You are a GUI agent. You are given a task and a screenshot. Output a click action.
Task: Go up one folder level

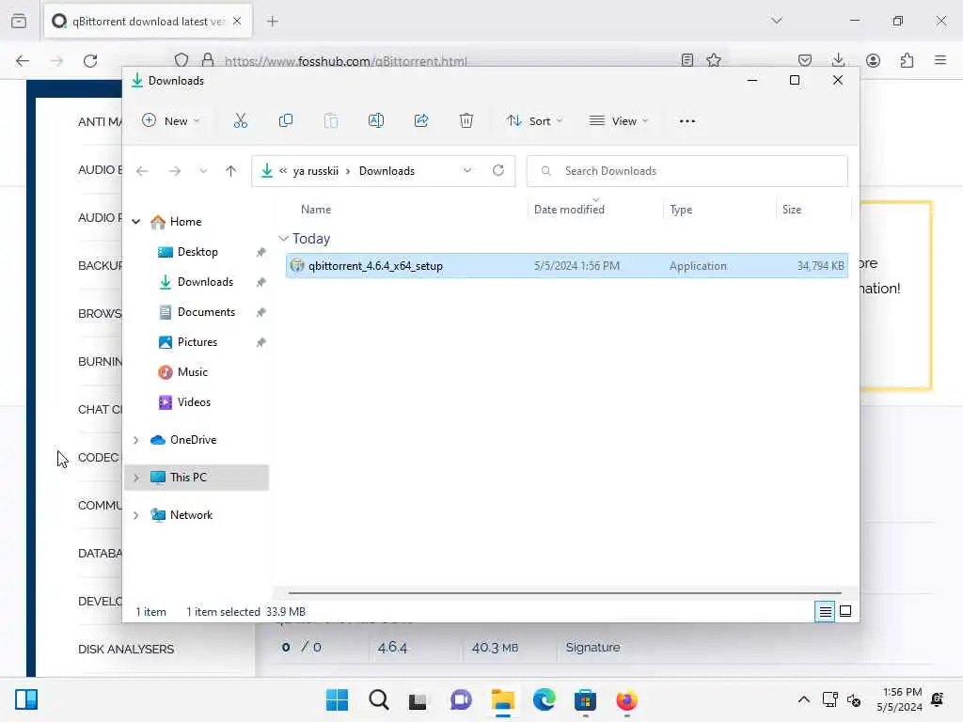click(231, 171)
